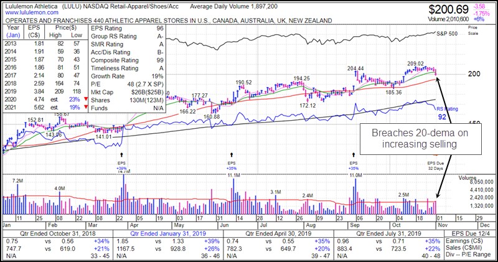Click the EPS Due 32 Days marker
The height and width of the screenshot is (262, 498).
[x=435, y=166]
